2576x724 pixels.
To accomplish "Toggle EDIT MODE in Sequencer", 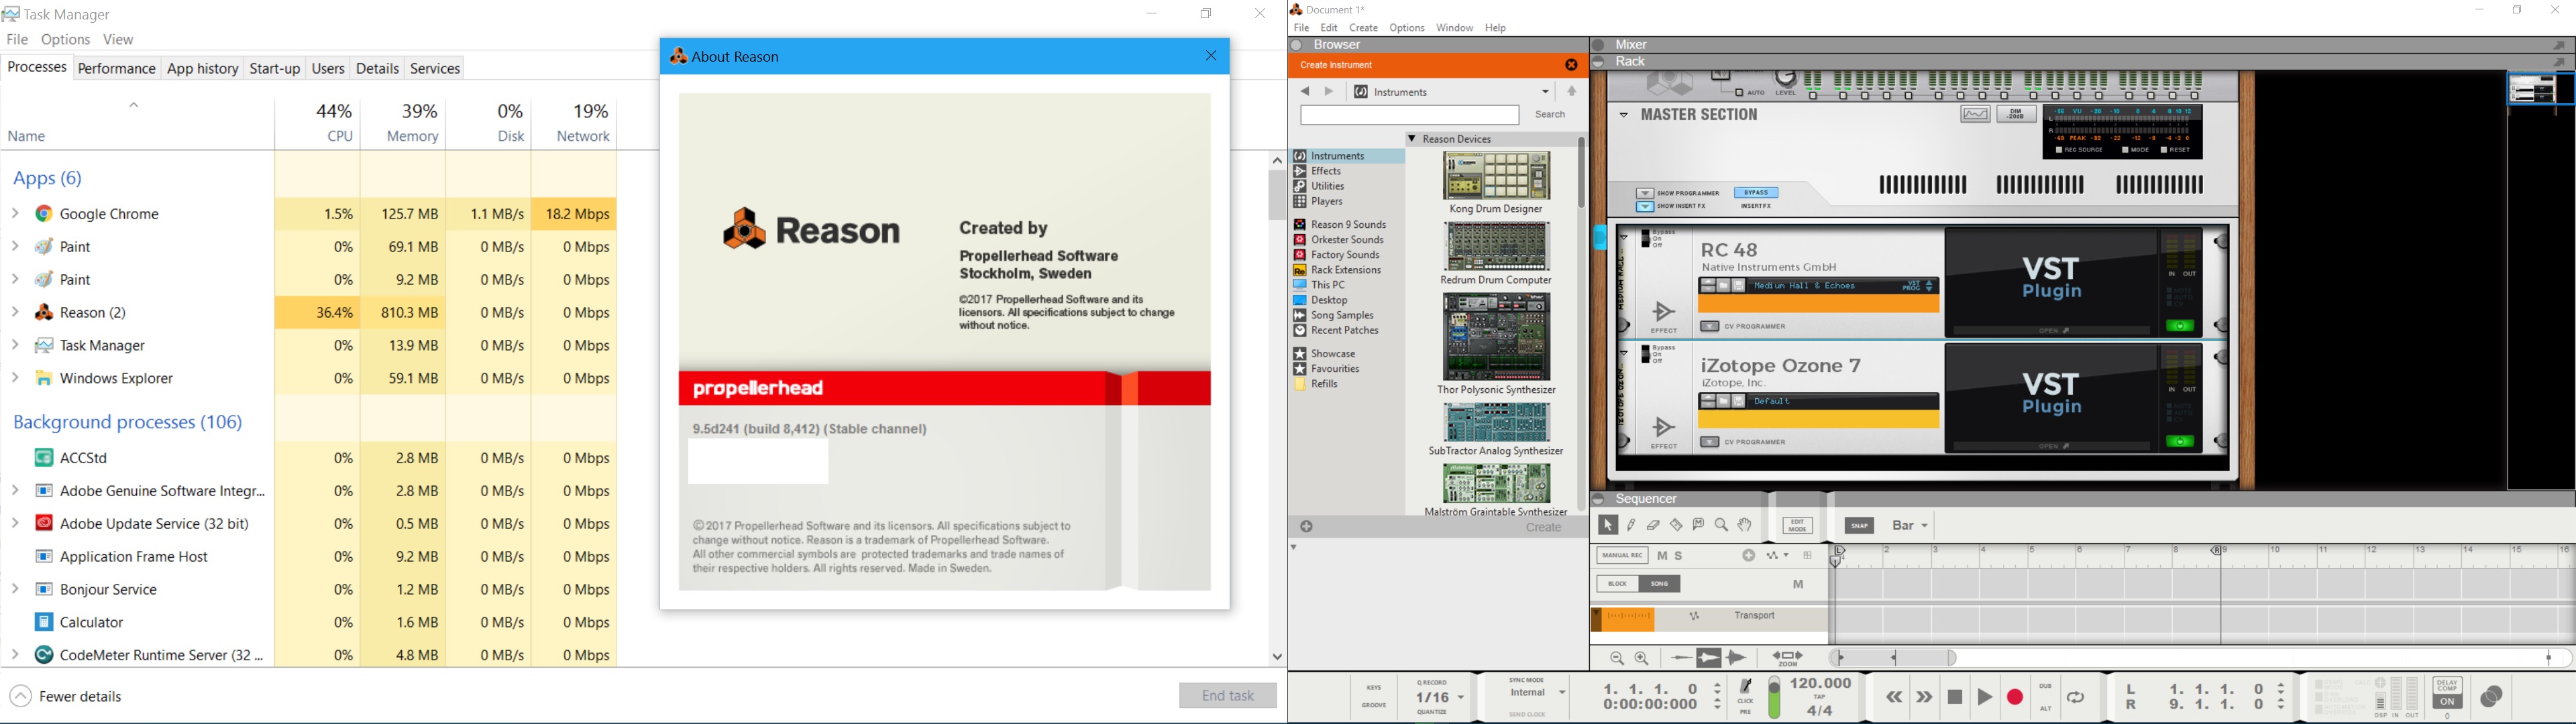I will pyautogui.click(x=1797, y=526).
